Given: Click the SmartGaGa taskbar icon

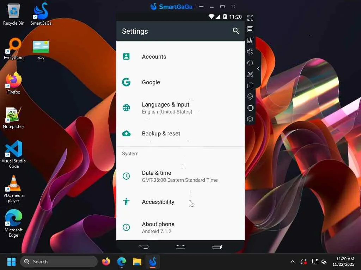Looking at the screenshot, I should pos(152,262).
